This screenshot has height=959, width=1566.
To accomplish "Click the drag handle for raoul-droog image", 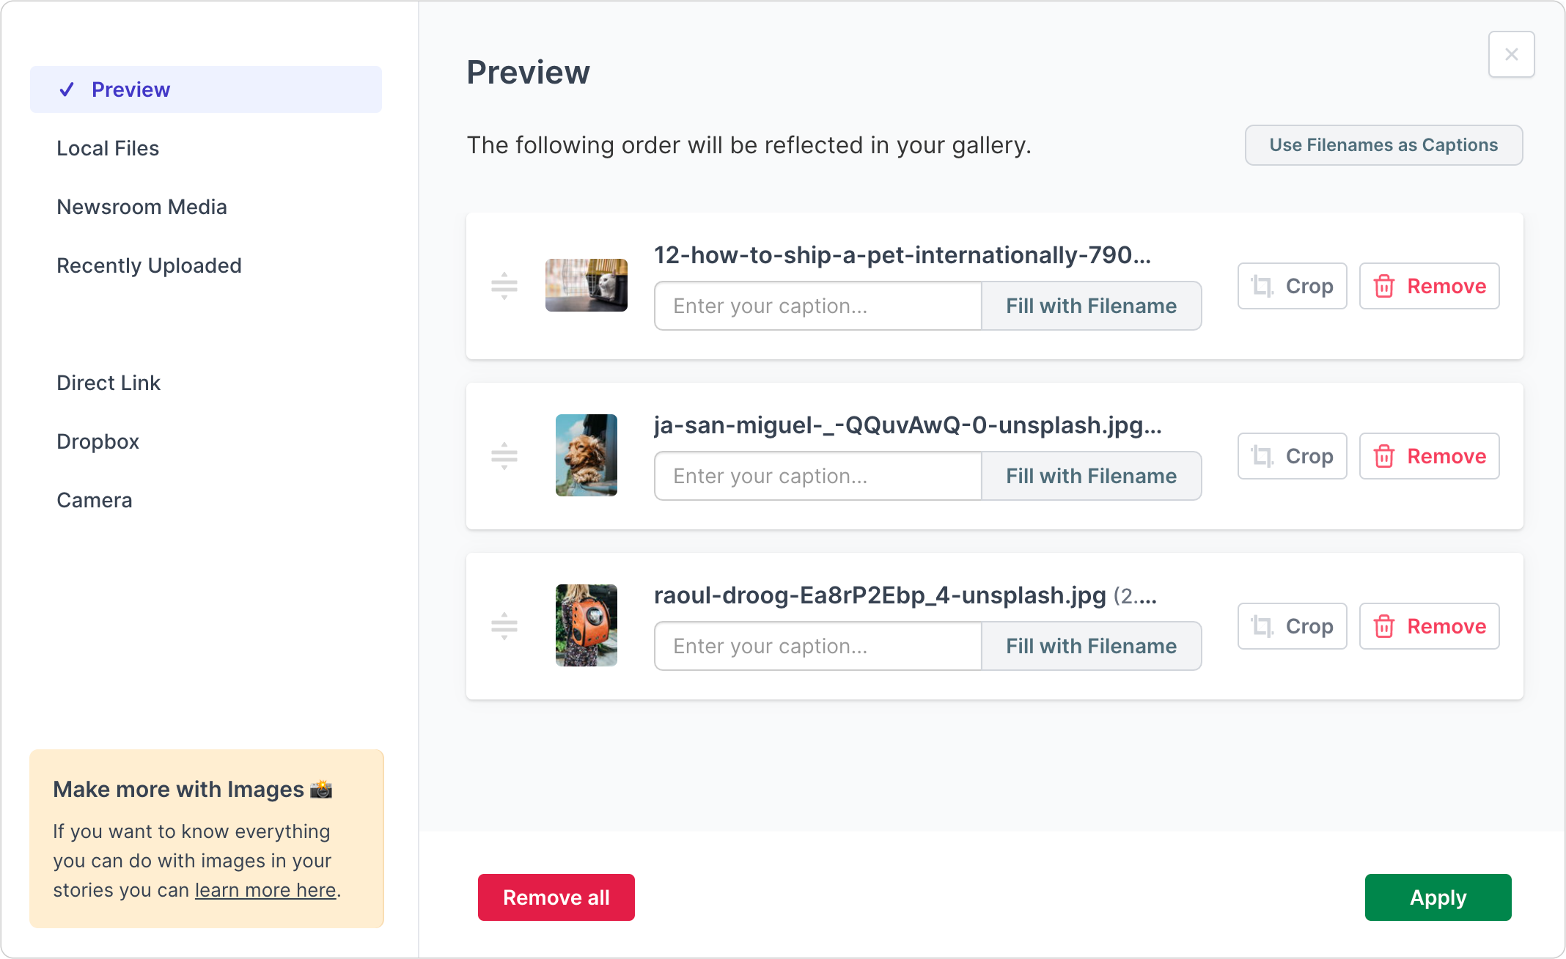I will point(504,626).
